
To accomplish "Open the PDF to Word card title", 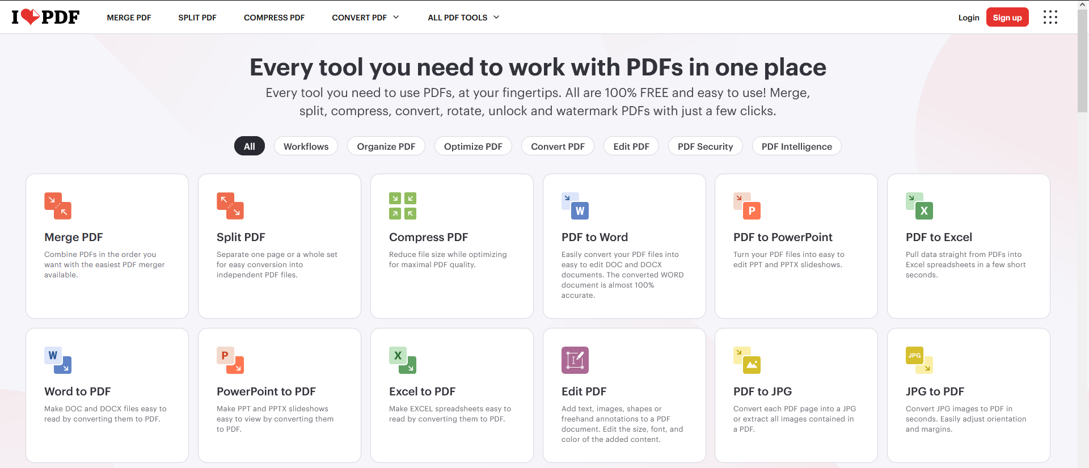I will tap(594, 237).
